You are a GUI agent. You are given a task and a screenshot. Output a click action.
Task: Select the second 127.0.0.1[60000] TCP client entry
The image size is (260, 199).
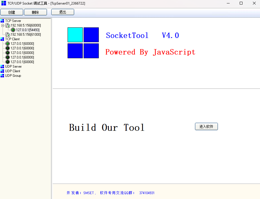click(x=22, y=48)
